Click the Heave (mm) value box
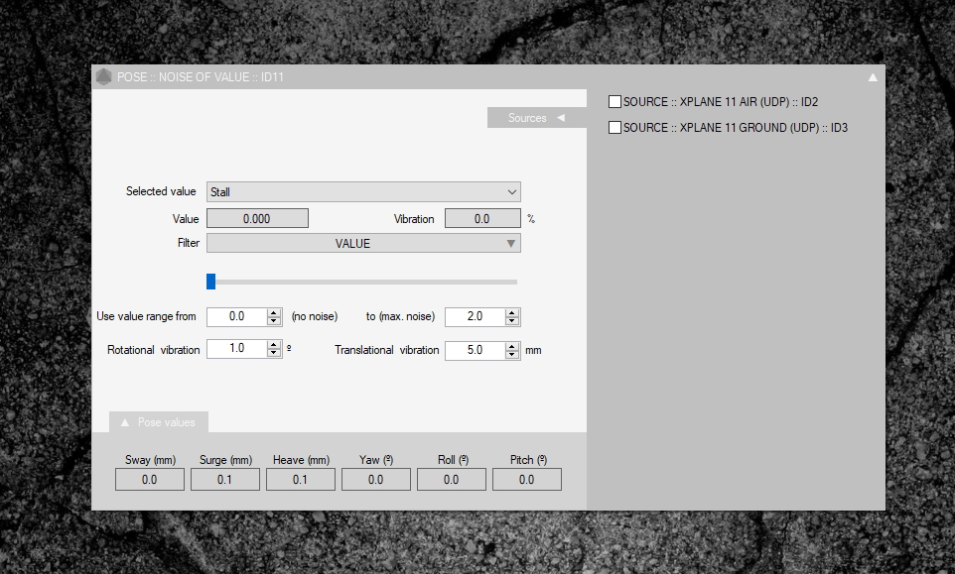This screenshot has width=955, height=574. point(300,480)
